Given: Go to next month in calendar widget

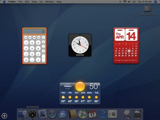Looking at the screenshot, I should point(133,61).
